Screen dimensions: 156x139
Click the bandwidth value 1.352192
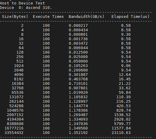tap(78, 133)
